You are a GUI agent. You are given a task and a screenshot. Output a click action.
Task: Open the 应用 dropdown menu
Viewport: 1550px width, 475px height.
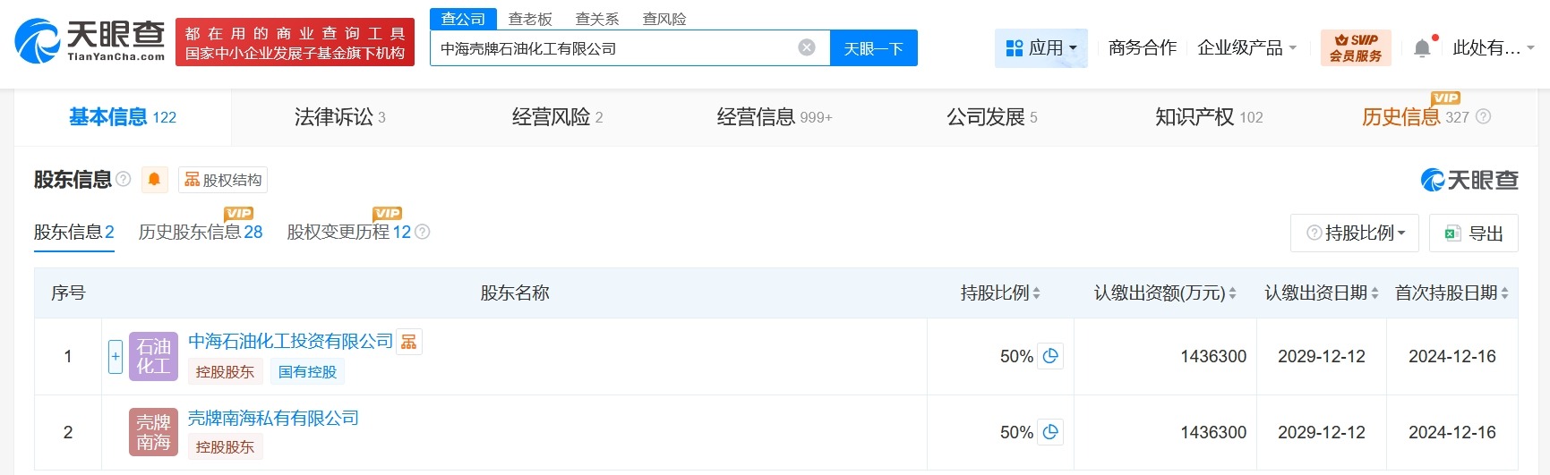(x=1040, y=48)
